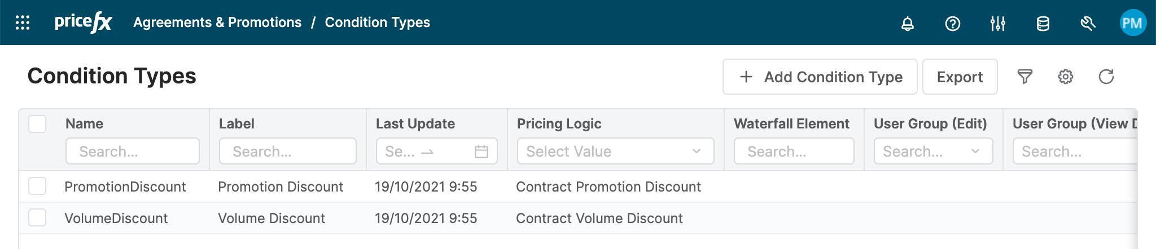
Task: Go to Agreements & Promotions breadcrumb
Action: coord(217,23)
